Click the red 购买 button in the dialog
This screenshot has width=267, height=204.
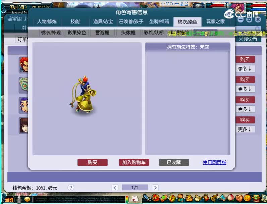[x=93, y=162]
